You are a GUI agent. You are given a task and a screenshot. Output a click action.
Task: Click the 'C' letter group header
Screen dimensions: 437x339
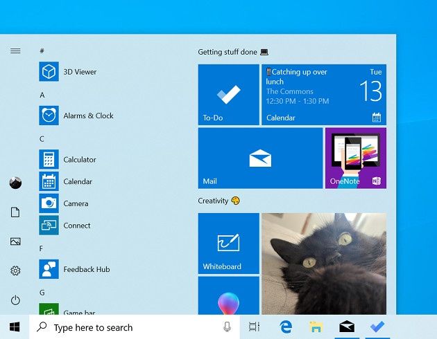[42, 139]
